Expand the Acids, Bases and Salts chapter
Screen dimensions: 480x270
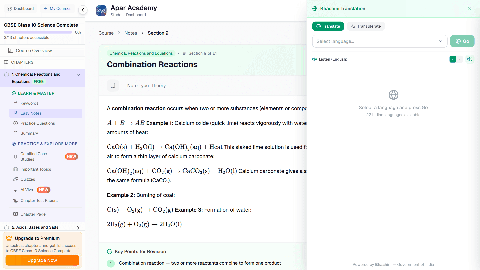coord(78,228)
